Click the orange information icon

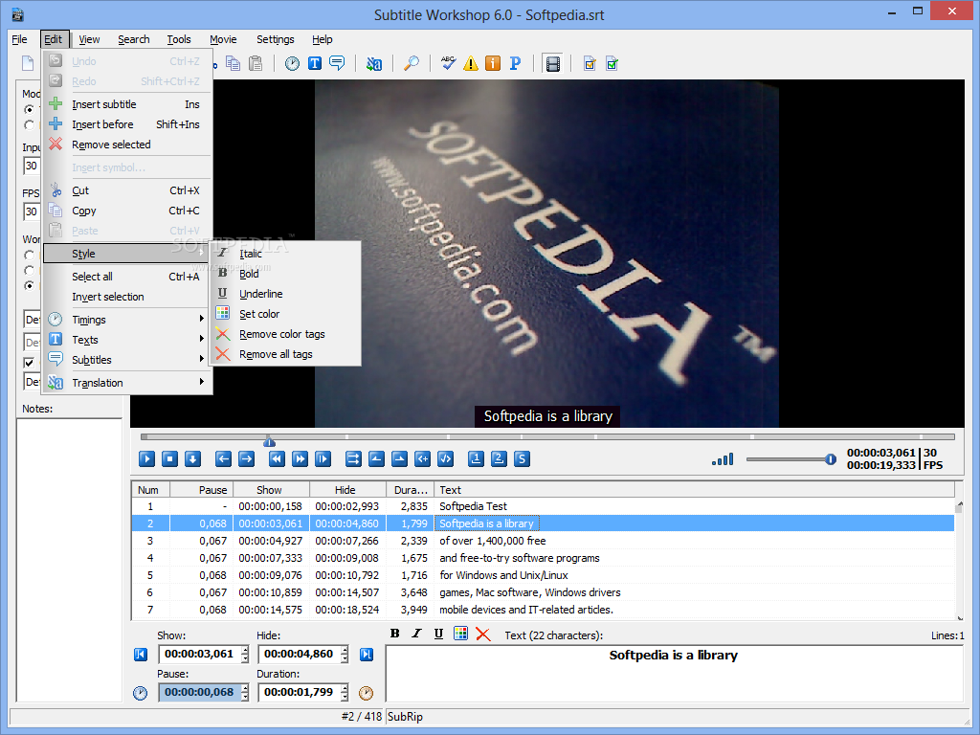click(x=493, y=63)
